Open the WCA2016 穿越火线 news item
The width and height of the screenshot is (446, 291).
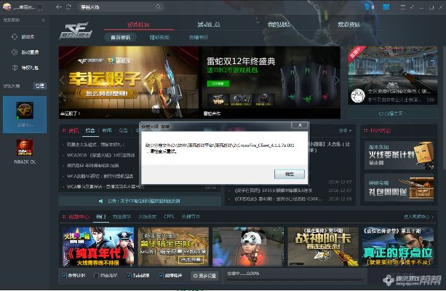[101, 155]
